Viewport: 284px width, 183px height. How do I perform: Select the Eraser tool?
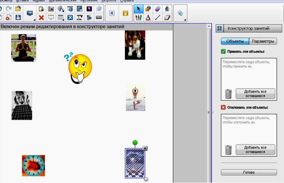[167, 18]
